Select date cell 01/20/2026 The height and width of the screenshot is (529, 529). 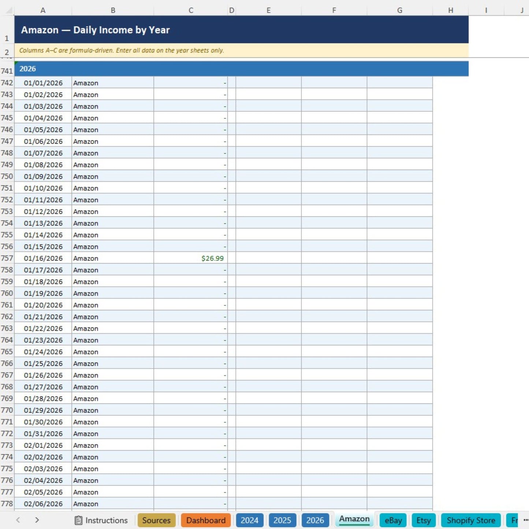[43, 305]
